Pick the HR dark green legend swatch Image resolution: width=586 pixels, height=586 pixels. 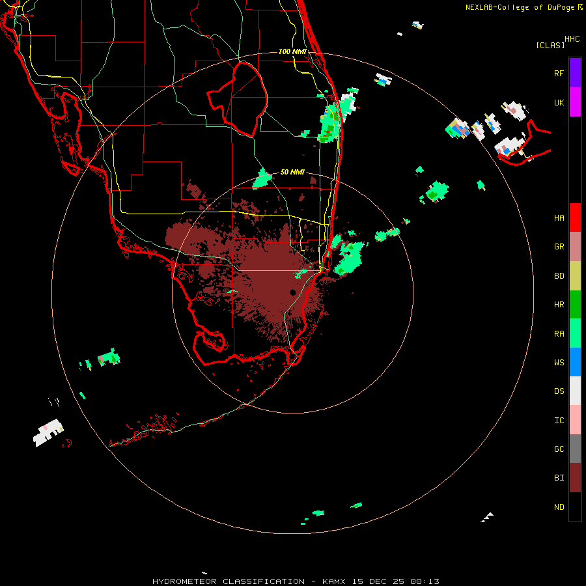575,304
